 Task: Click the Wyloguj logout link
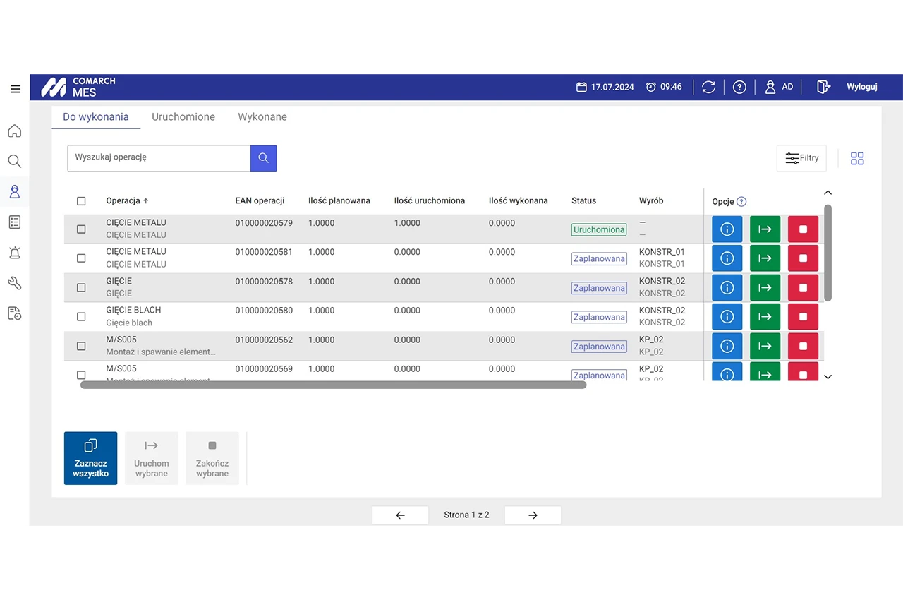tap(862, 87)
